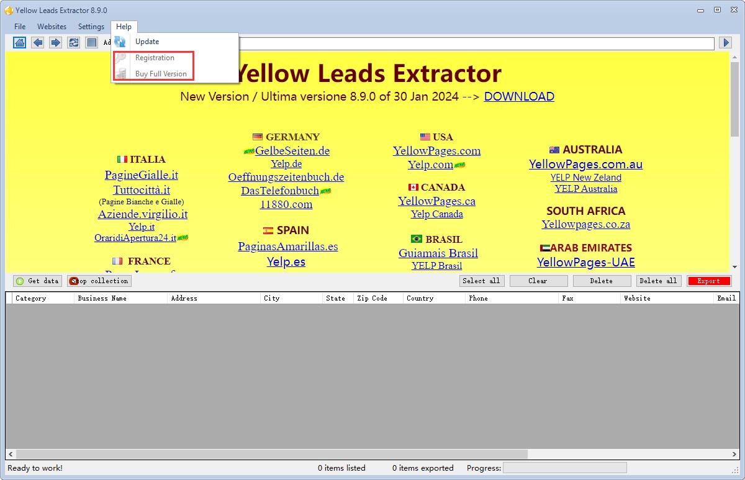Click the Category column header

pyautogui.click(x=43, y=299)
